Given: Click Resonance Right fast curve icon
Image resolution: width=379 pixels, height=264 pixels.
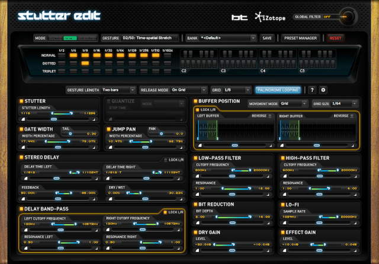Looking at the screenshot, I should pyautogui.click(x=178, y=248).
